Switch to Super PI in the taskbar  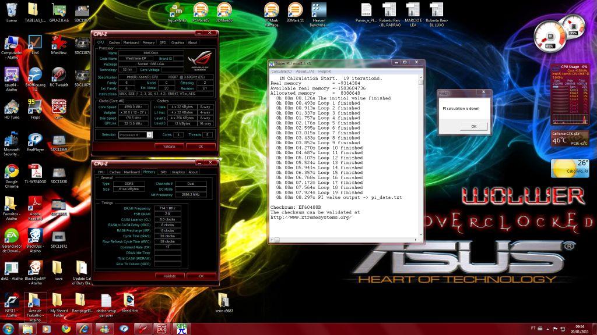coord(181,329)
